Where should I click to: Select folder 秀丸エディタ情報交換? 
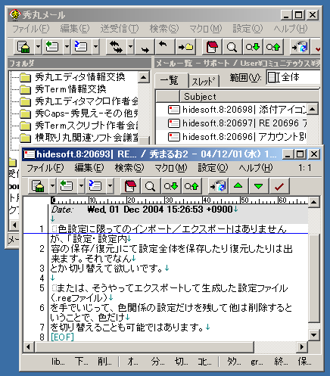pyautogui.click(x=80, y=77)
